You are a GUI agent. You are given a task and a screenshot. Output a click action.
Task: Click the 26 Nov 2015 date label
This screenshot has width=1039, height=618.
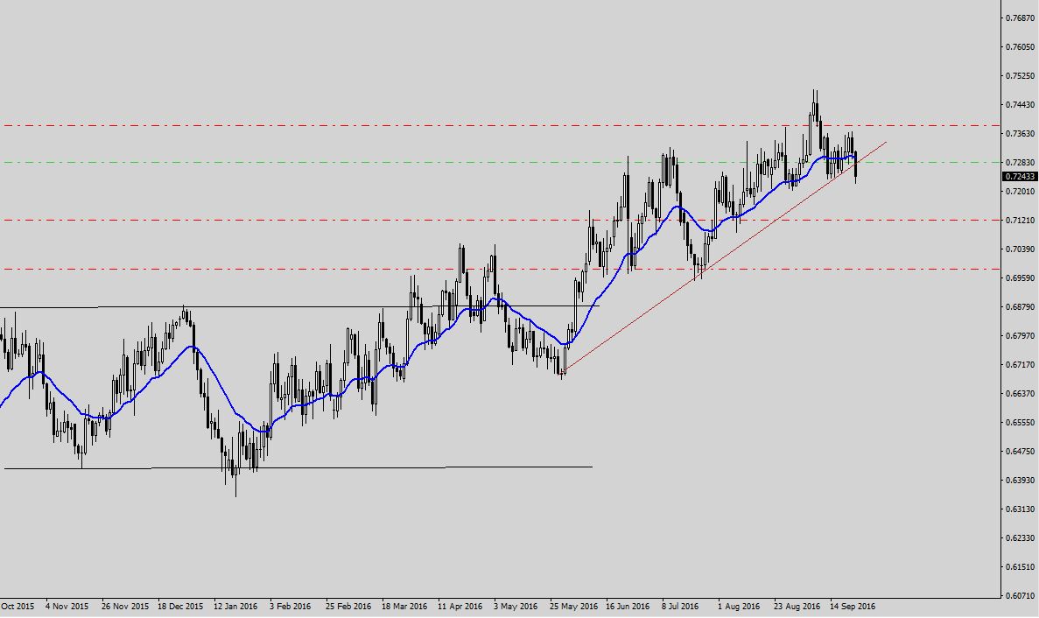tap(125, 607)
